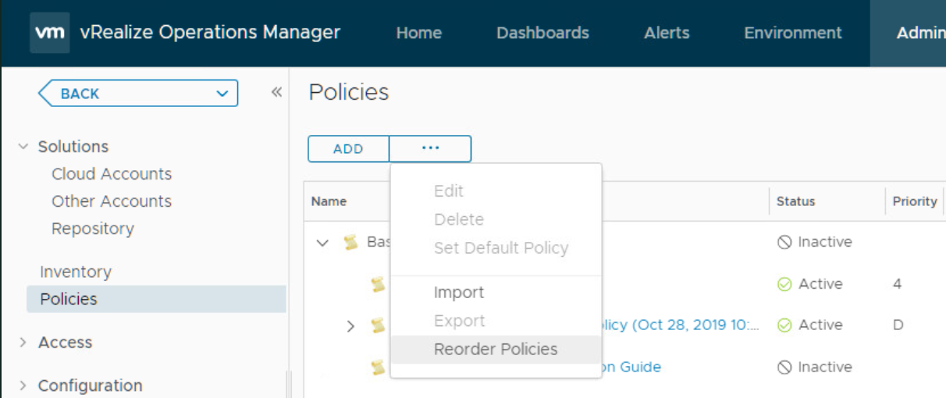The image size is (946, 398).
Task: Click Active status beside priority 4
Action: [810, 284]
